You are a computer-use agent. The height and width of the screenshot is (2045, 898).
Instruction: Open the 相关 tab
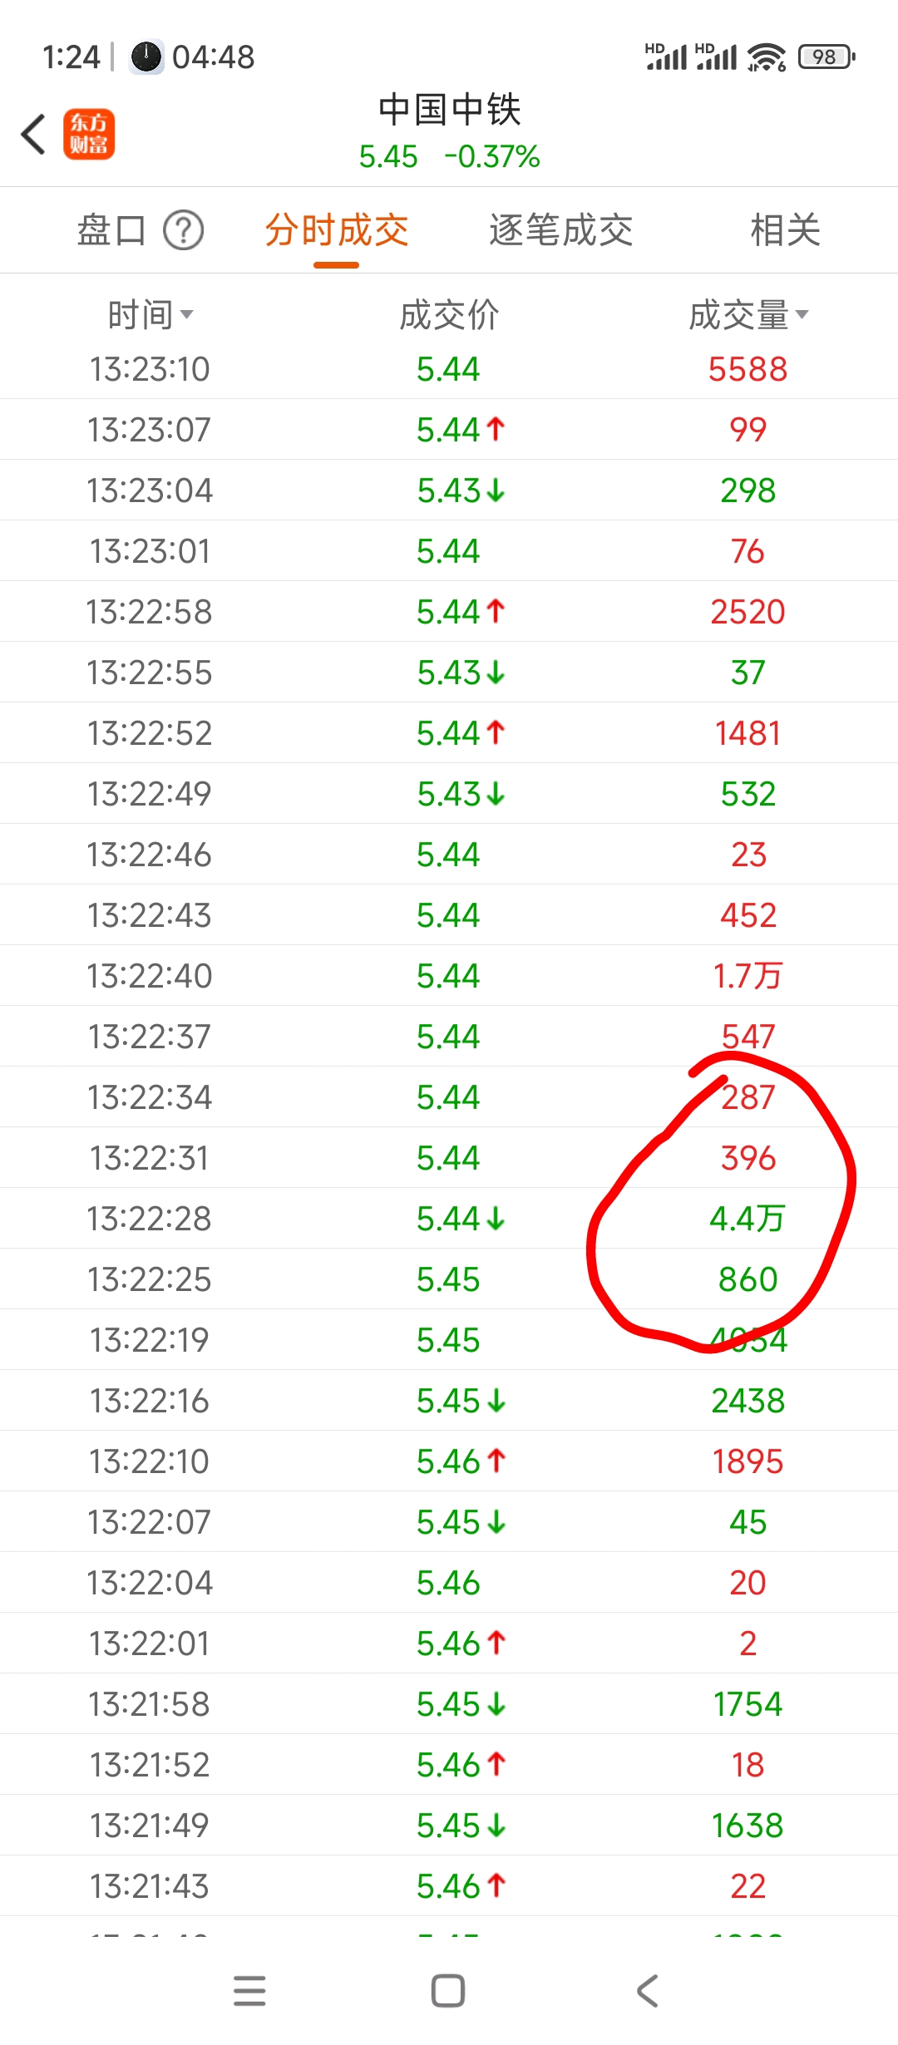[785, 230]
